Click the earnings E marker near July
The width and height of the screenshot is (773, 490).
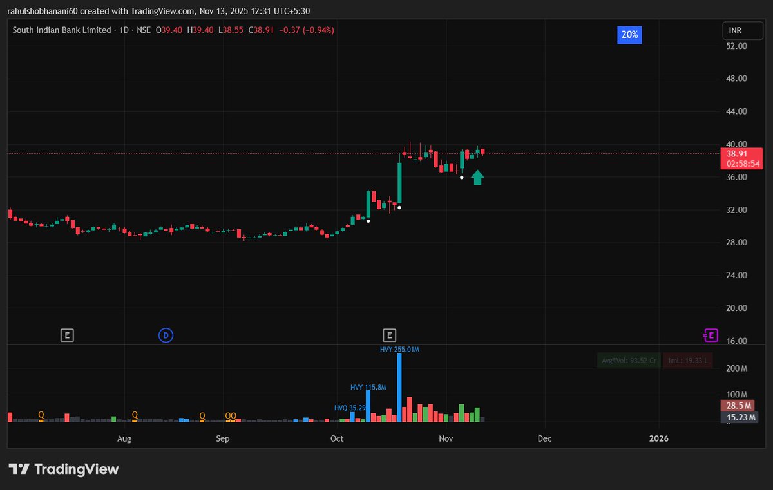pos(67,335)
